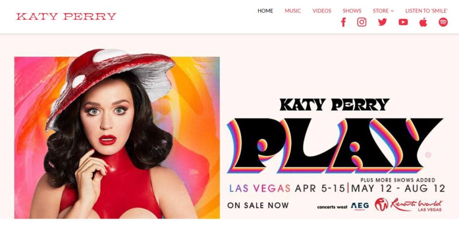Open the SHOWS nav item
Viewport: 459px width, 226px height.
tap(352, 11)
